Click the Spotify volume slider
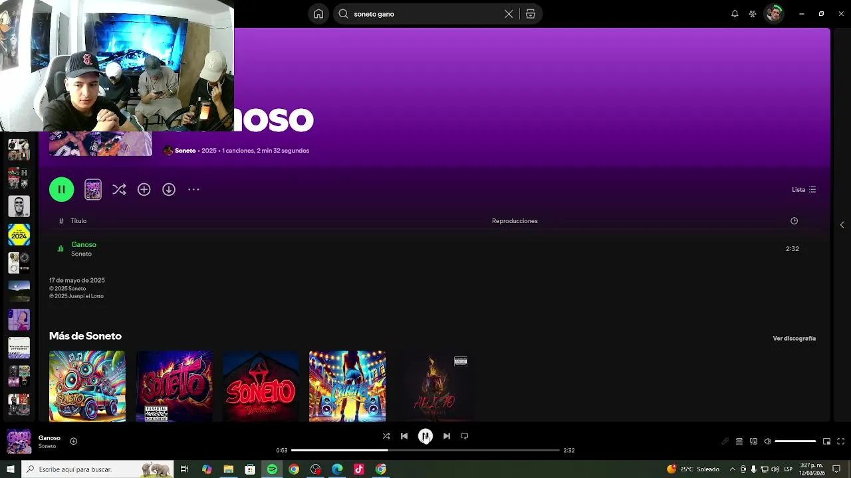This screenshot has height=478, width=851. 795,441
